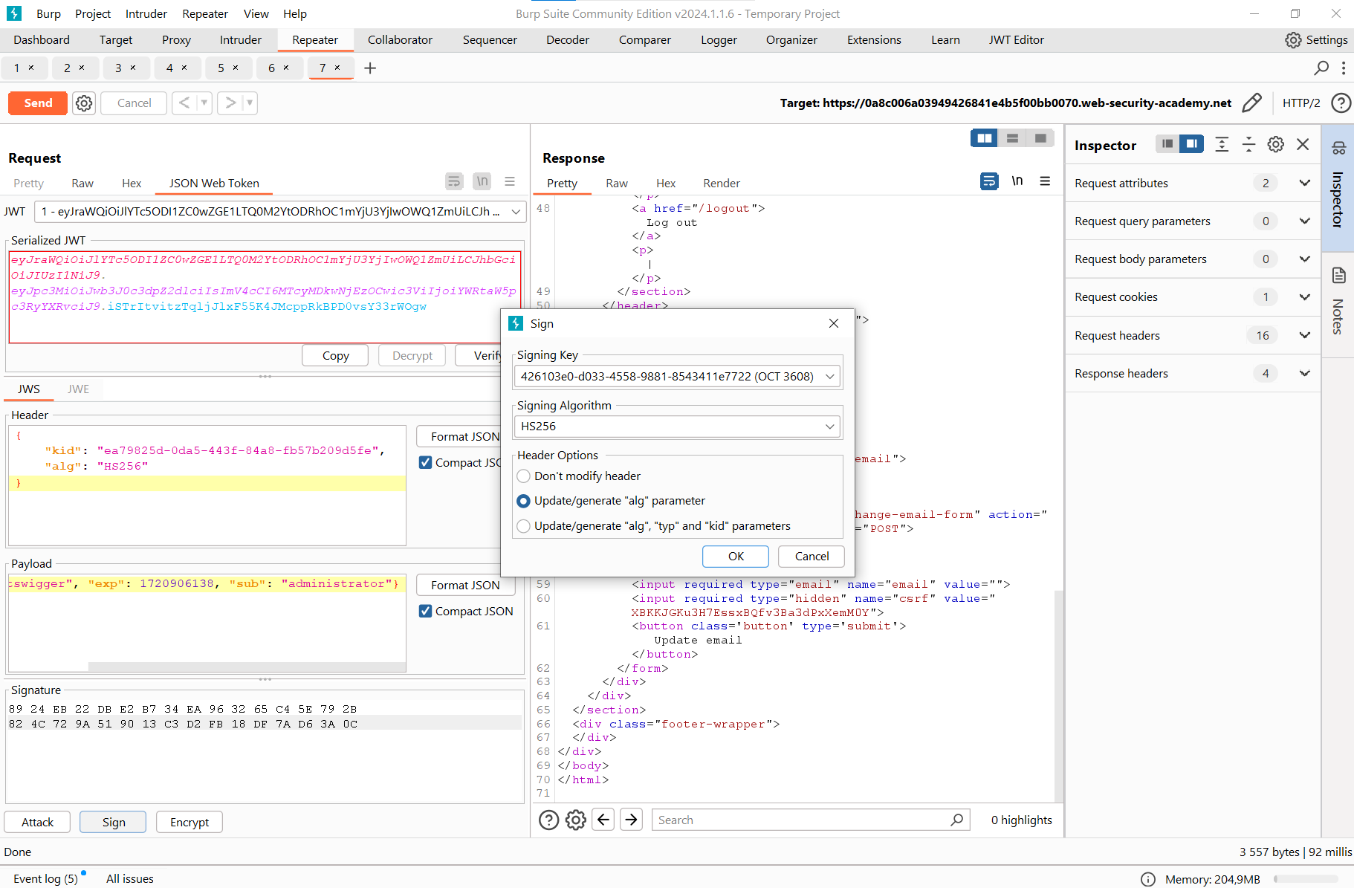Click Attack button
1354x888 pixels.
pos(37,823)
